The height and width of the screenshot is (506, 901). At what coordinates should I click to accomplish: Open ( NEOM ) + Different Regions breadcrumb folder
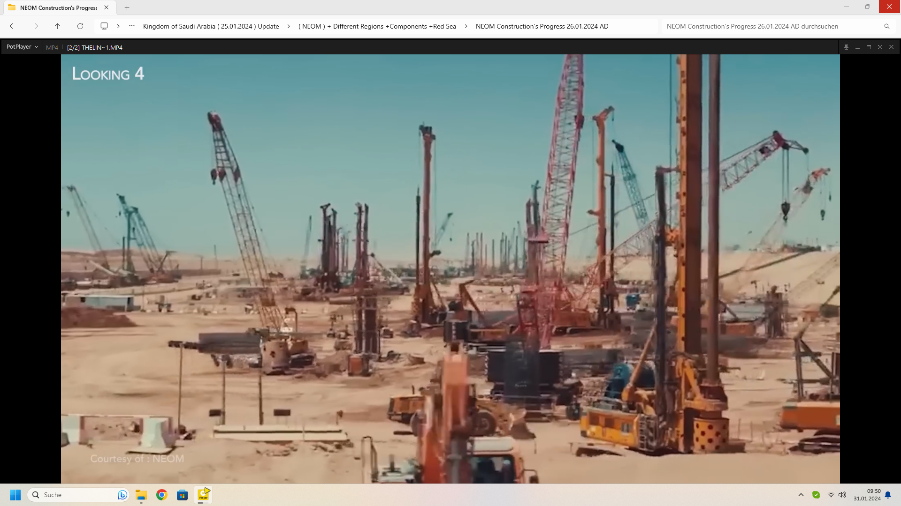coord(377,26)
